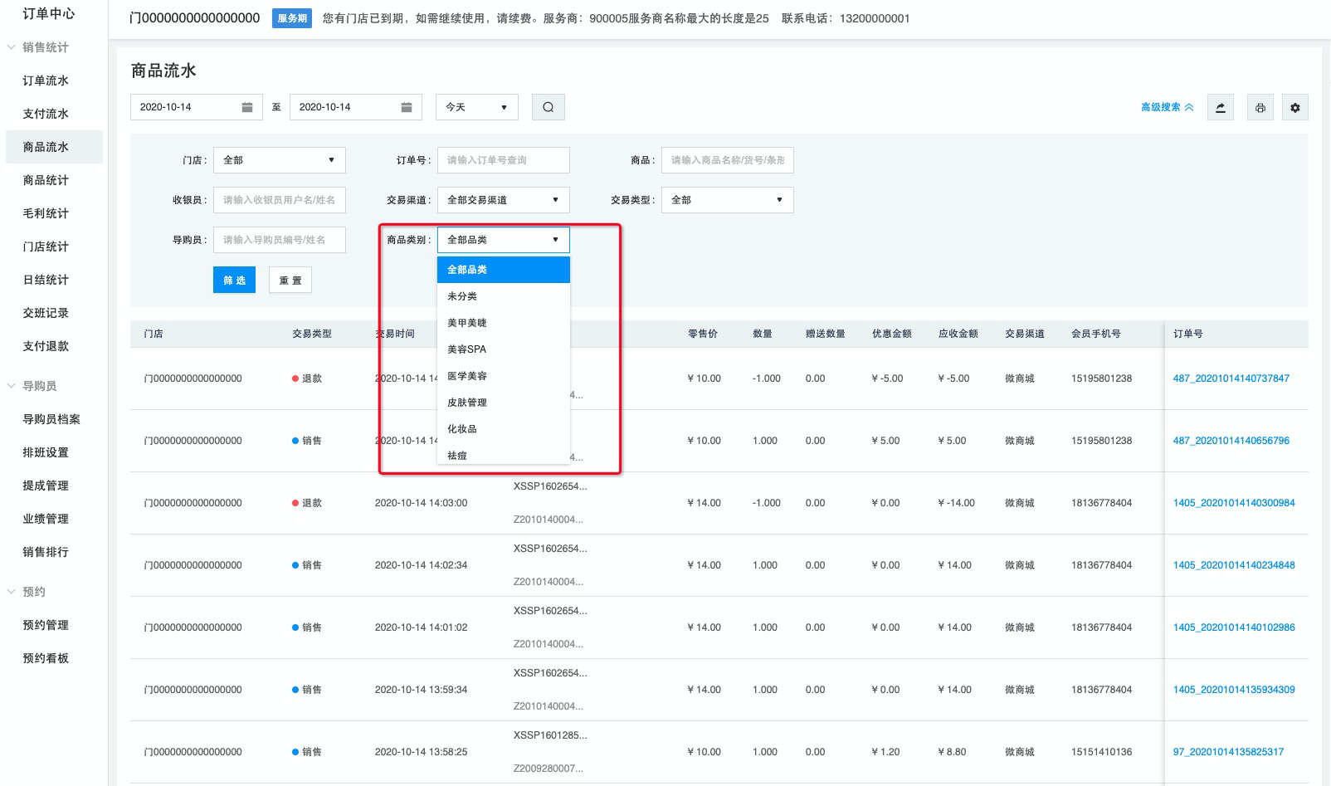The height and width of the screenshot is (786, 1331).
Task: Open the 交易类型 dropdown
Action: 727,200
